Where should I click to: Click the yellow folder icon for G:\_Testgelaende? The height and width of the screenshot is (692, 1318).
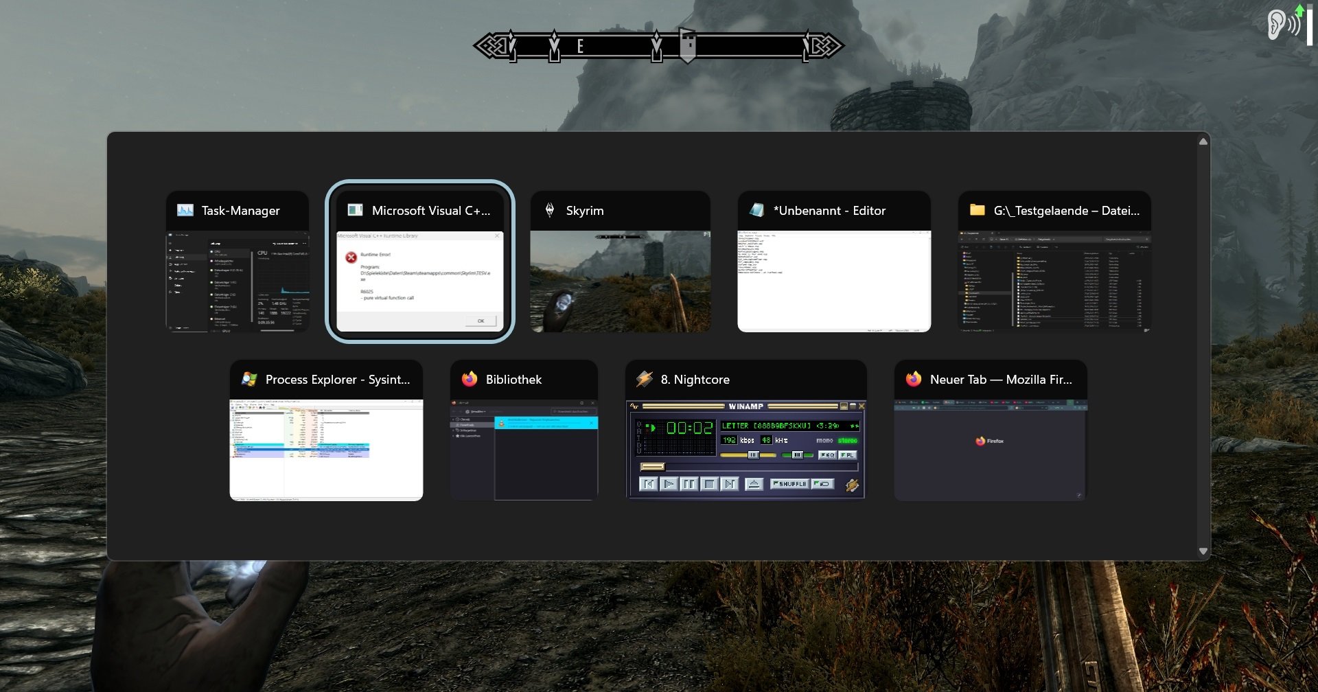(978, 210)
